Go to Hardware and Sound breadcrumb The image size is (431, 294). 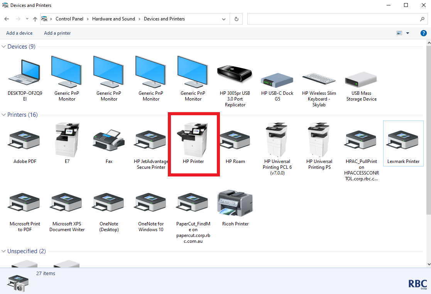point(113,19)
